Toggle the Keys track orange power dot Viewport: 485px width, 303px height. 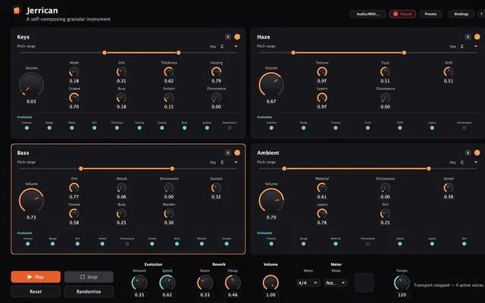tap(237, 37)
